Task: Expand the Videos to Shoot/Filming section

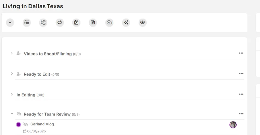Action: tap(12, 53)
